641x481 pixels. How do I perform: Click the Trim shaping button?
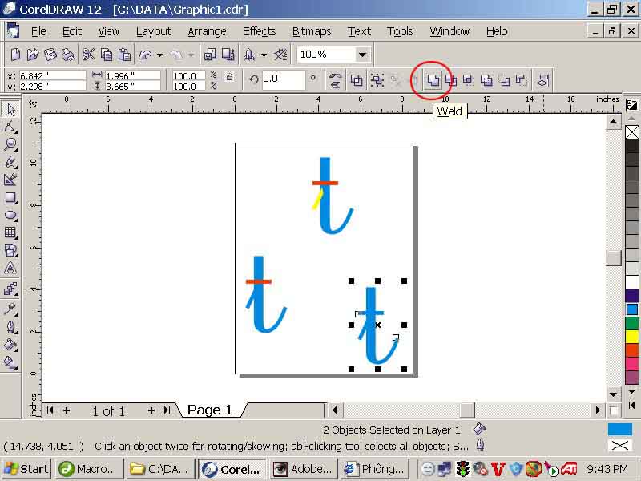(451, 79)
